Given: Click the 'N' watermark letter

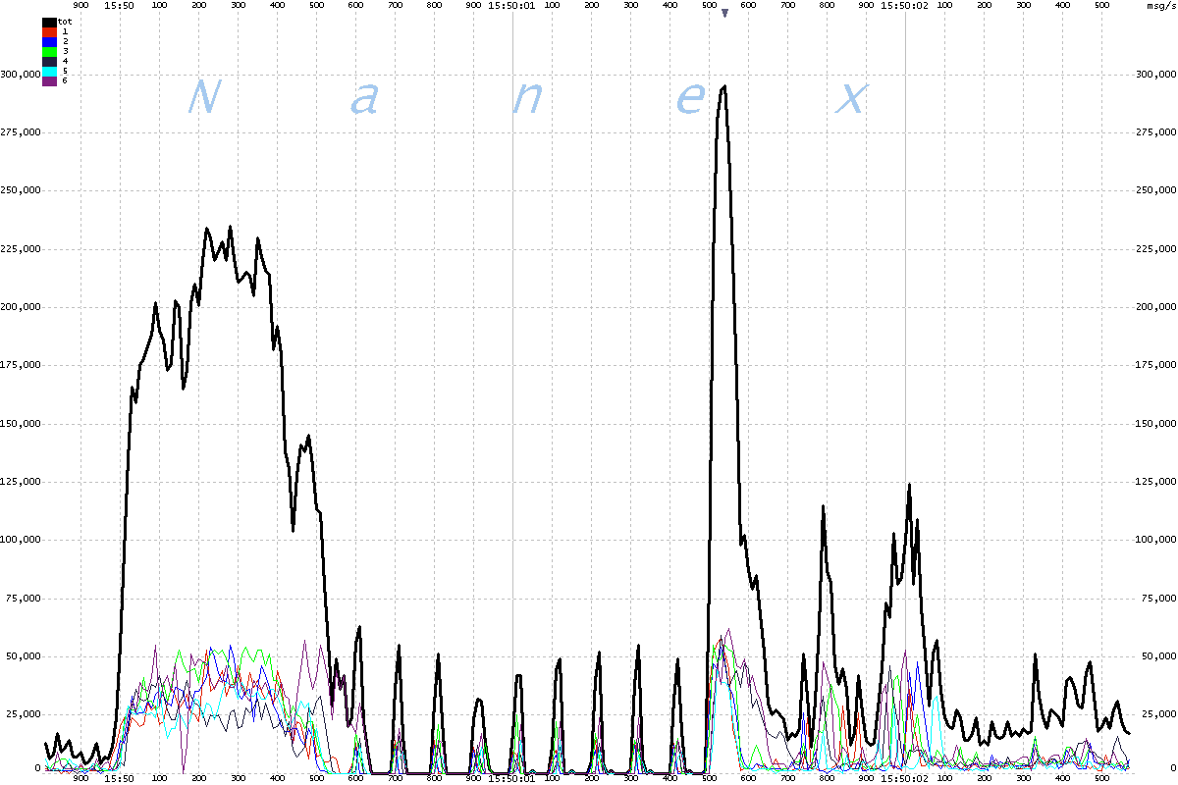Looking at the screenshot, I should click(x=202, y=97).
